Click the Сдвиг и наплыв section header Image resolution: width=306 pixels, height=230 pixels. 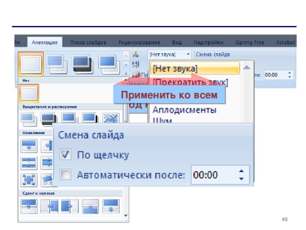click(x=38, y=193)
